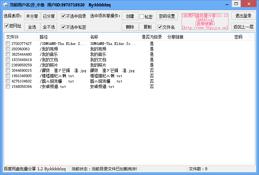Select the /我的文档 path entry

(49, 60)
